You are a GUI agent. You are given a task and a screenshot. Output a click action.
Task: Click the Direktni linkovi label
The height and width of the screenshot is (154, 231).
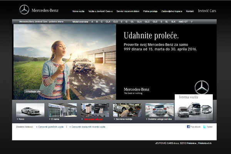(25, 127)
